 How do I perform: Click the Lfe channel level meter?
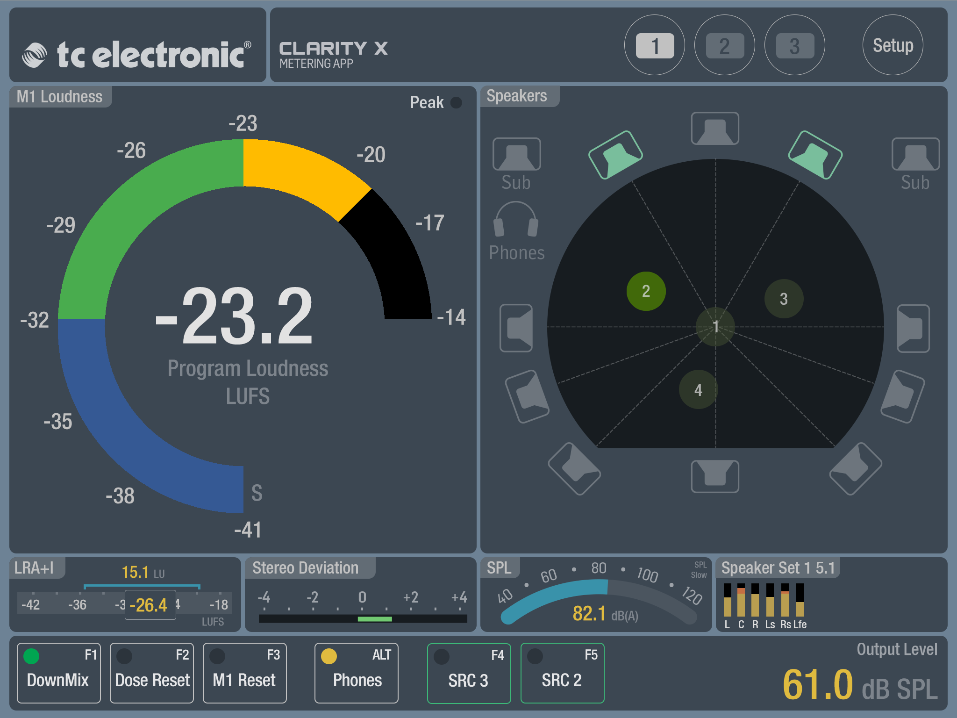[800, 600]
